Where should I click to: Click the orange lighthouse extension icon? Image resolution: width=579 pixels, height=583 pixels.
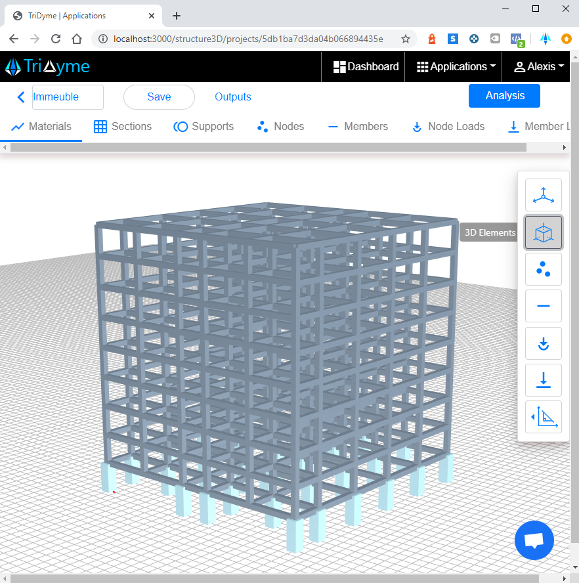(432, 39)
